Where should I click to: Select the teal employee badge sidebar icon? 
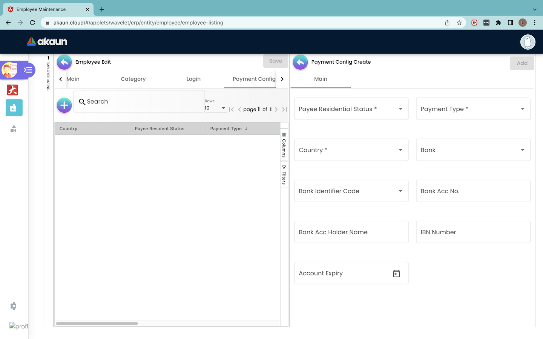click(x=14, y=108)
